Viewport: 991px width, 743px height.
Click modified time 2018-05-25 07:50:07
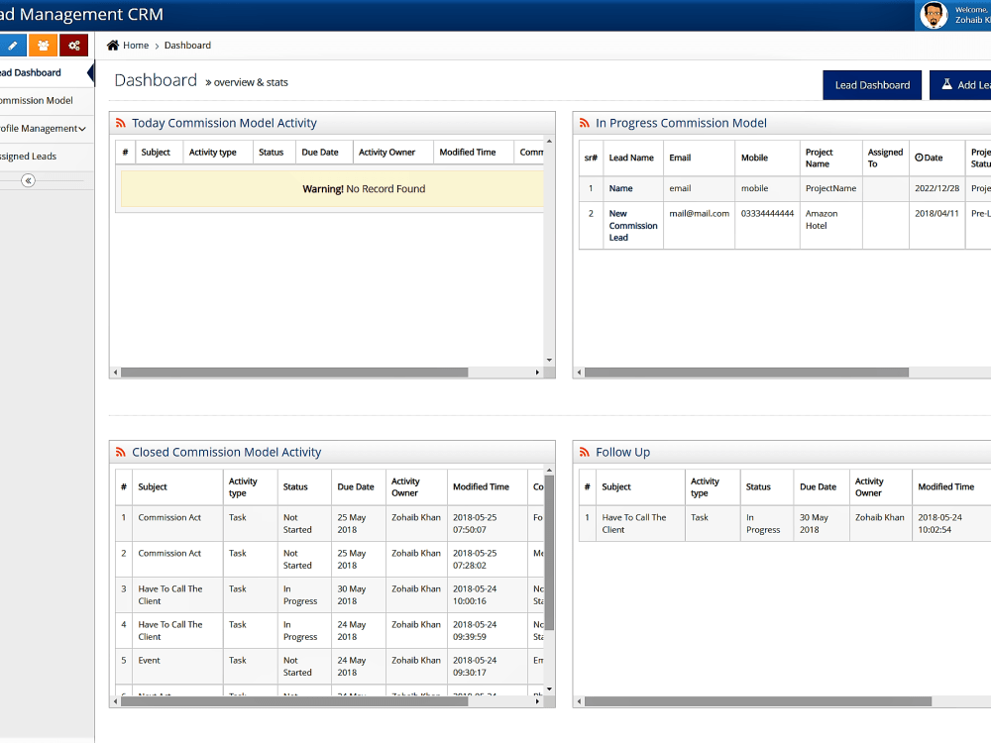(475, 523)
